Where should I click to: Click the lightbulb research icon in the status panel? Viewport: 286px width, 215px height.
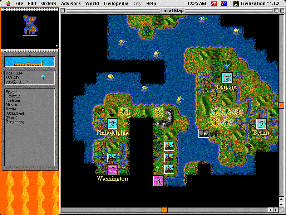(x=43, y=77)
